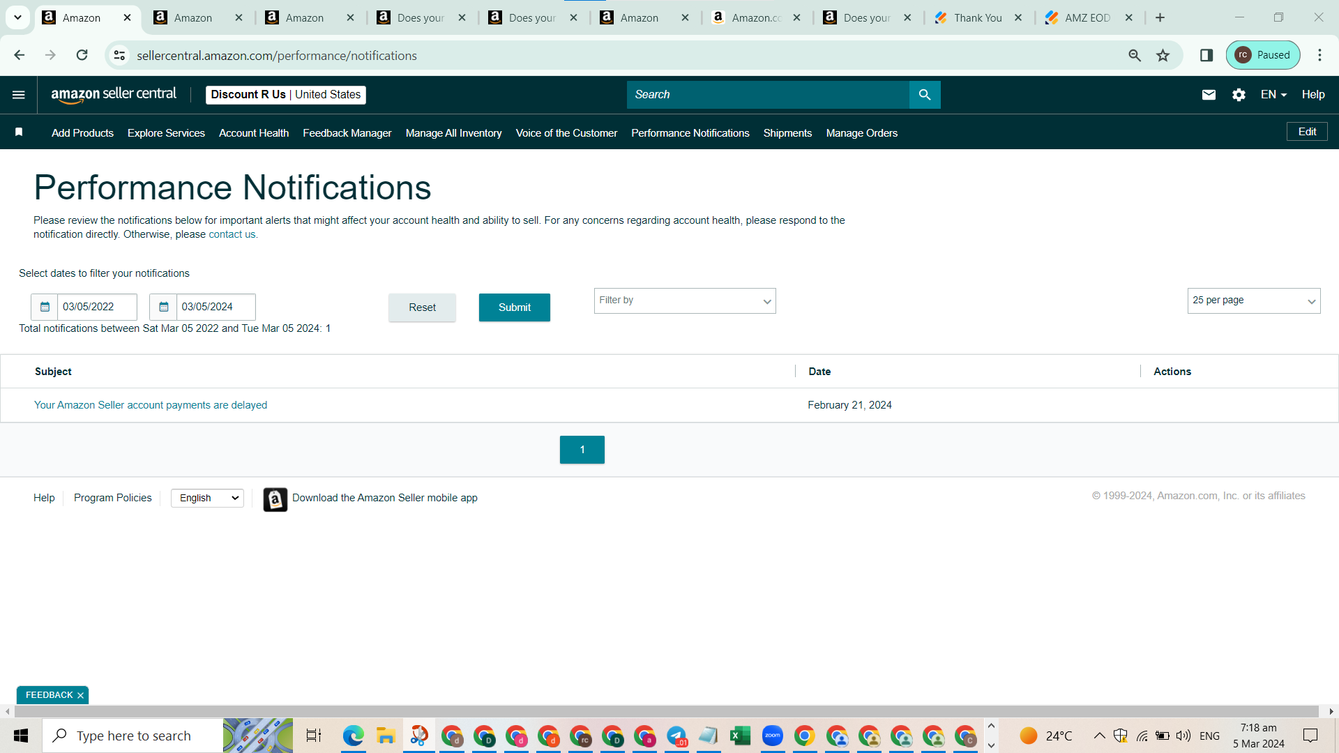Open the EN language dropdown
The height and width of the screenshot is (753, 1339).
[1273, 95]
